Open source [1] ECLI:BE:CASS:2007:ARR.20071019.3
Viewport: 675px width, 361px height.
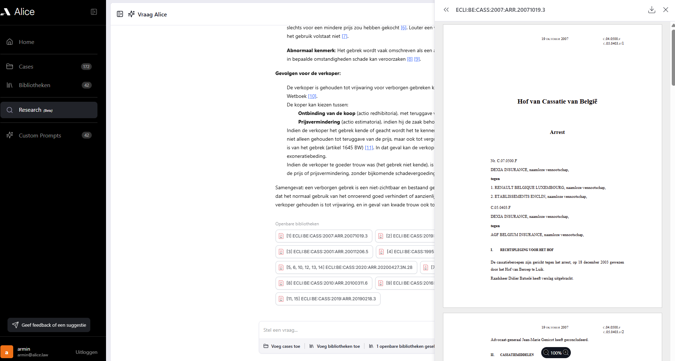324,236
